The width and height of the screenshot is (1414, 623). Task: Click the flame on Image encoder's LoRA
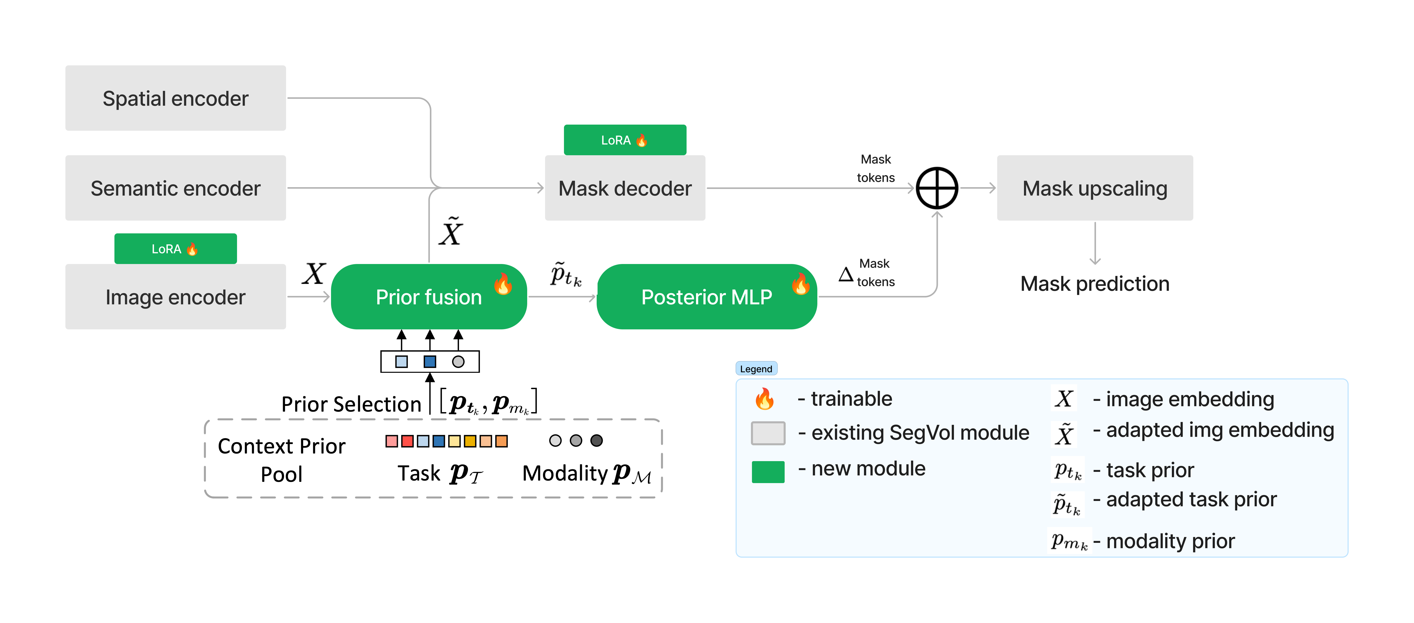click(x=192, y=249)
